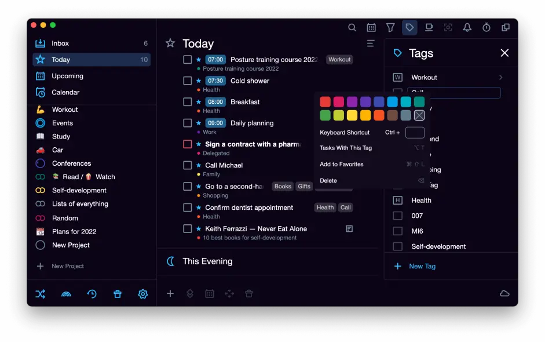The height and width of the screenshot is (342, 545).
Task: Tick the Self-development tag checkbox
Action: click(398, 246)
